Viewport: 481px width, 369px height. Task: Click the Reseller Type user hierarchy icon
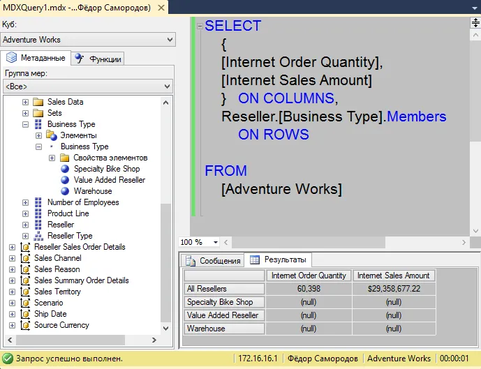[x=38, y=236]
